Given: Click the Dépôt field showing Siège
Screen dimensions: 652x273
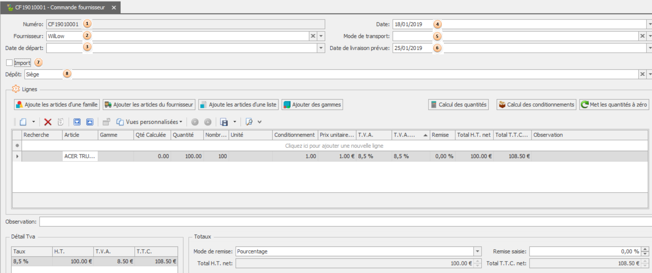Looking at the screenshot, I should click(x=331, y=74).
